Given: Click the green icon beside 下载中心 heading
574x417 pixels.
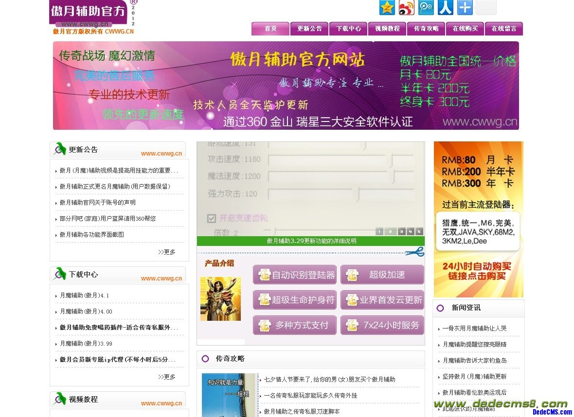Looking at the screenshot, I should 60,274.
